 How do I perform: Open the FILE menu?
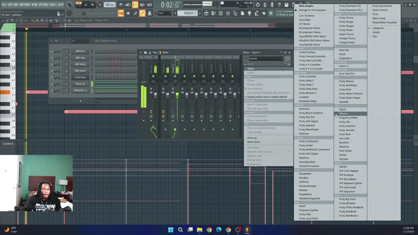point(4,5)
